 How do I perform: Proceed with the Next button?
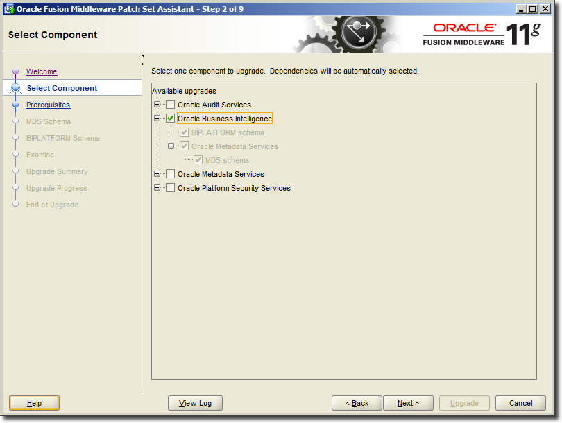408,403
